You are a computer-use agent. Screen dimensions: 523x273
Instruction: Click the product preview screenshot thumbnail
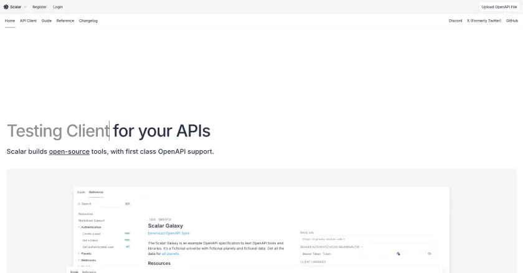[261, 230]
